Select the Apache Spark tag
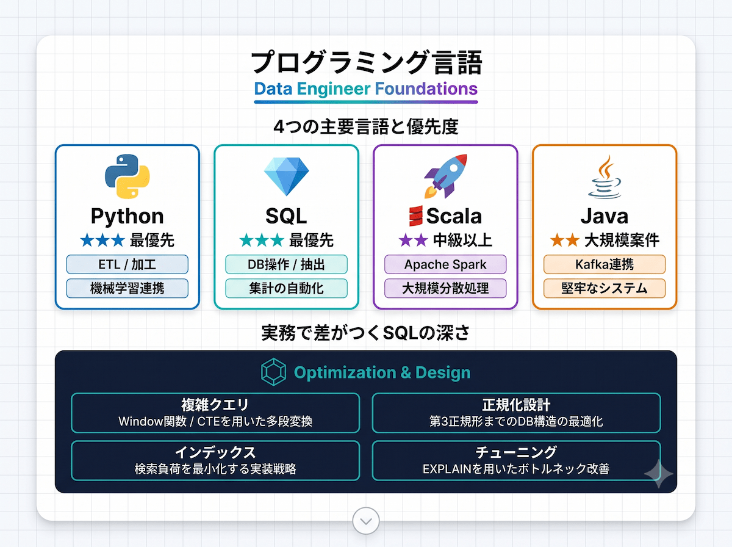Screen dimensions: 732x547 point(445,264)
